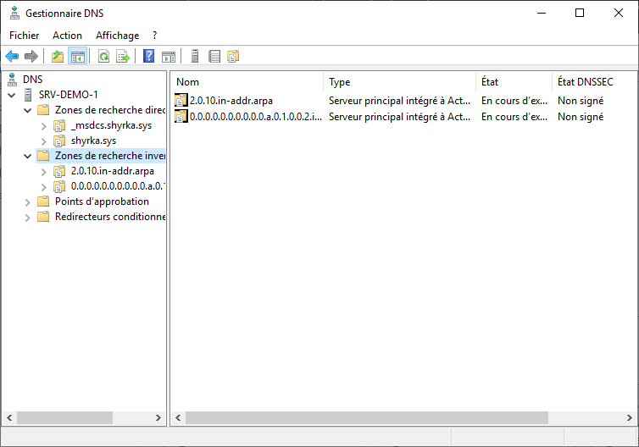Open the Action menu
Image resolution: width=639 pixels, height=447 pixels.
67,36
